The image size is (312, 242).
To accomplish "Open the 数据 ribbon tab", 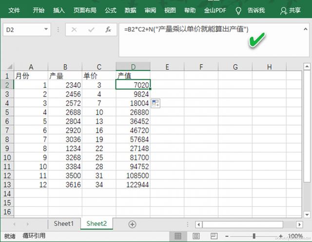I will 131,10.
